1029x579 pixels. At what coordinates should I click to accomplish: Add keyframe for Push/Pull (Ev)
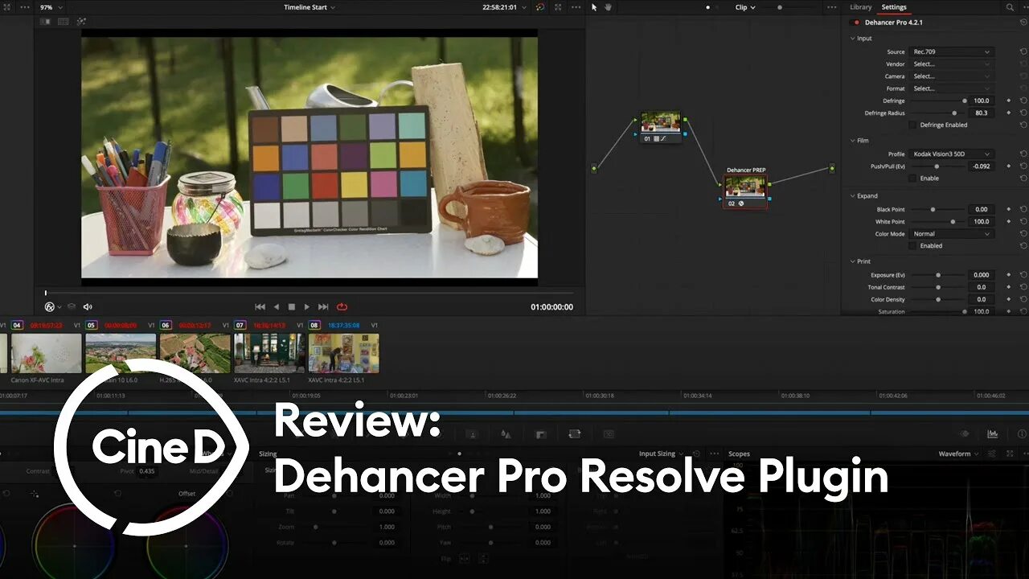coord(1009,166)
